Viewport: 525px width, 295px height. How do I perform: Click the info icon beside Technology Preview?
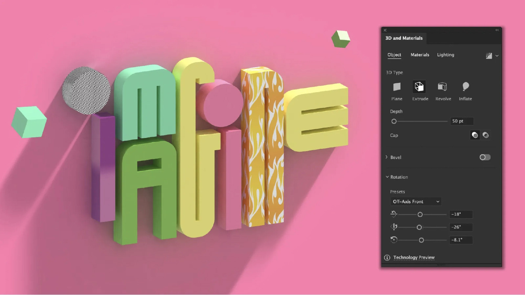[x=387, y=258]
